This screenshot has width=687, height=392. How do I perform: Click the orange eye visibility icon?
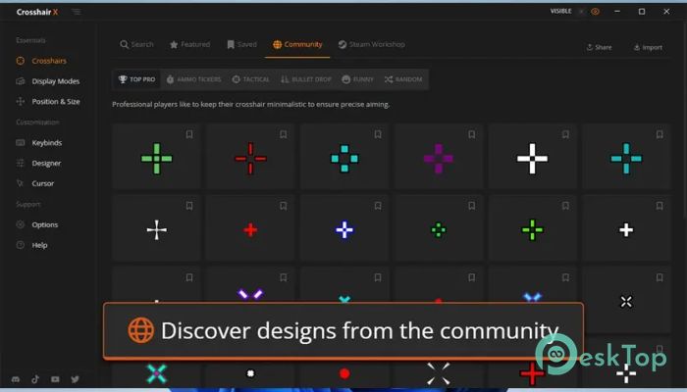tap(595, 12)
